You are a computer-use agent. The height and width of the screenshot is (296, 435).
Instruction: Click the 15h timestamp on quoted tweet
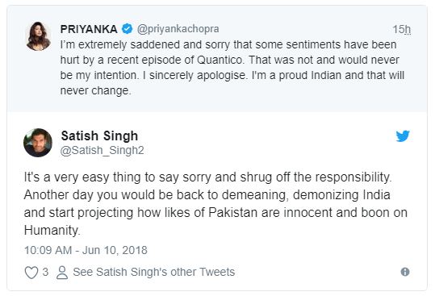tap(401, 29)
